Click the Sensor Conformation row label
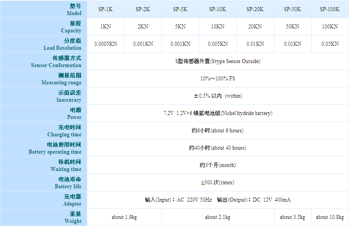349x226 pixels. point(56,62)
